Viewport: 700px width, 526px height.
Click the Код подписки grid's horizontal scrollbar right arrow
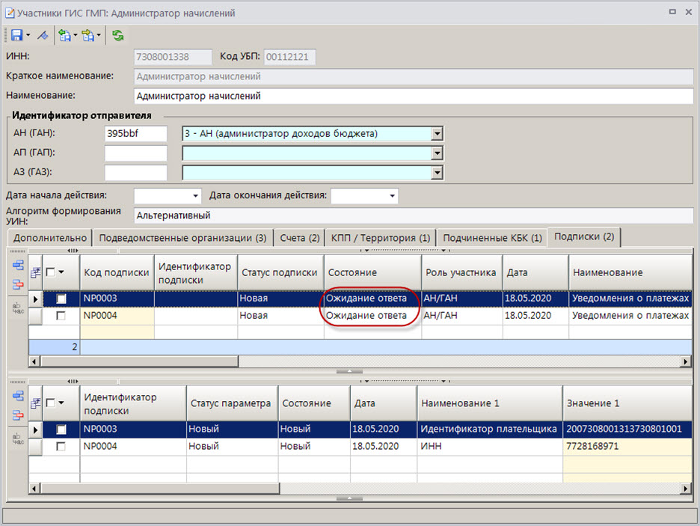pyautogui.click(x=686, y=361)
